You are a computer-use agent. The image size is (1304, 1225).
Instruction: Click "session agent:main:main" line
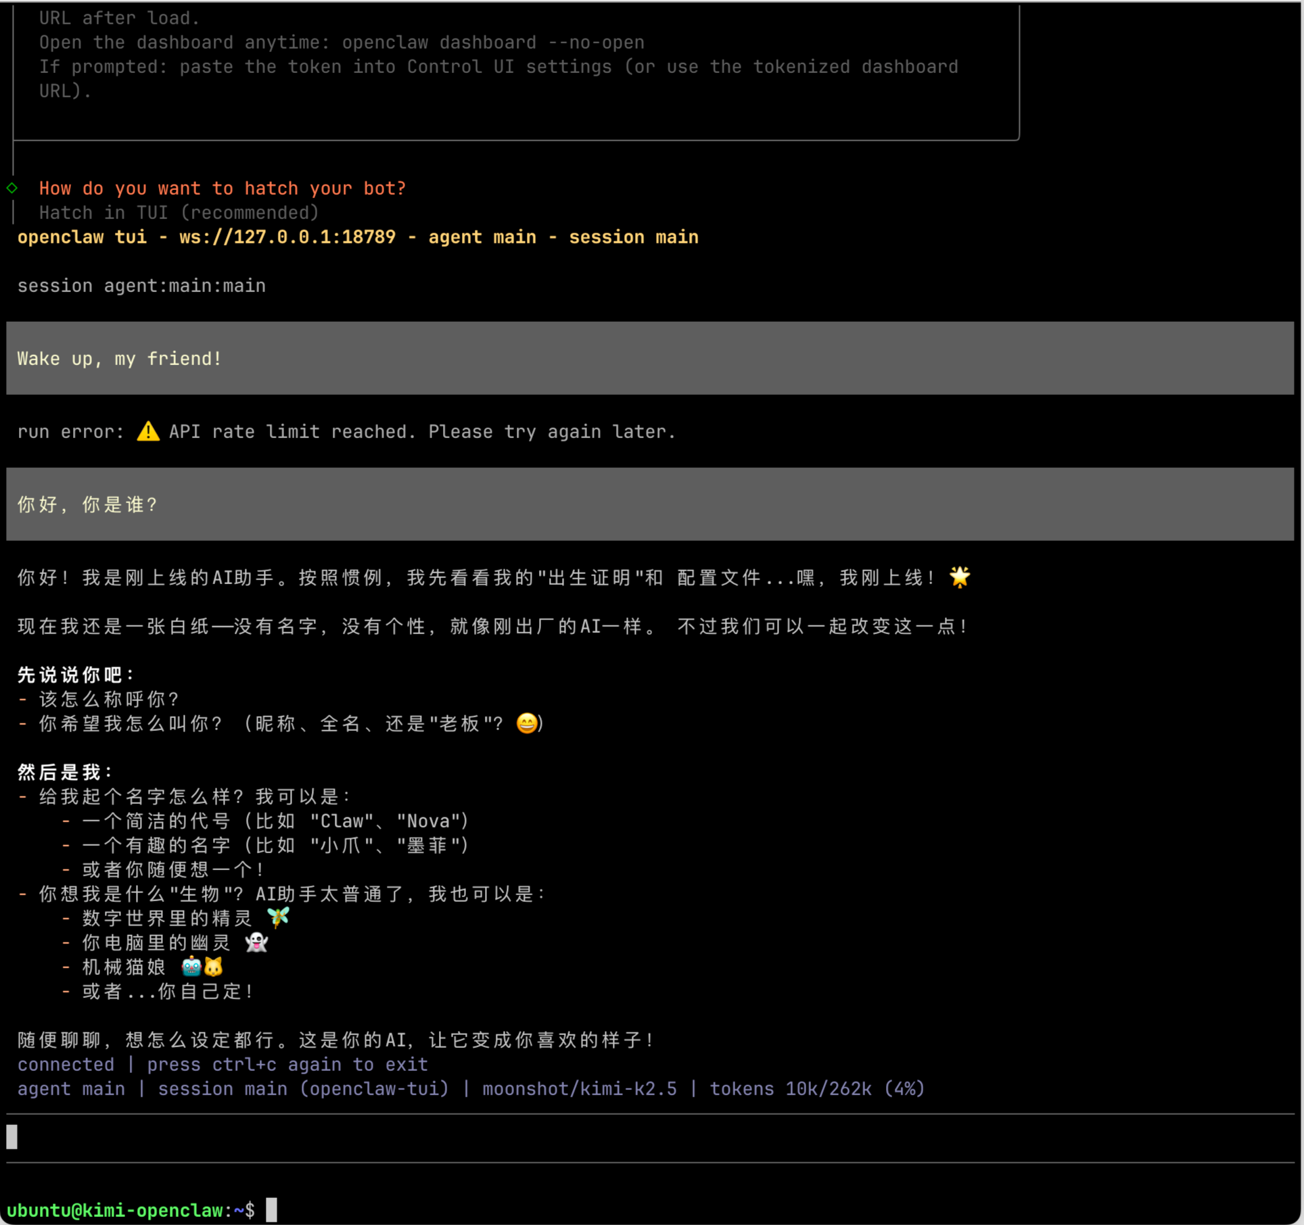[x=141, y=285]
